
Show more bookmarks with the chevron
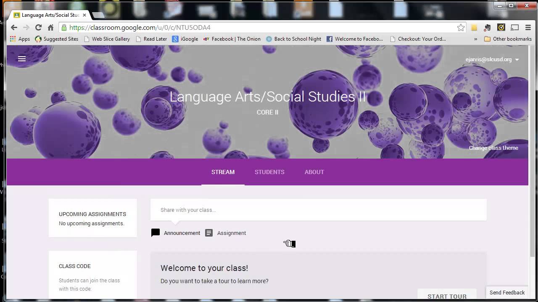tap(476, 39)
